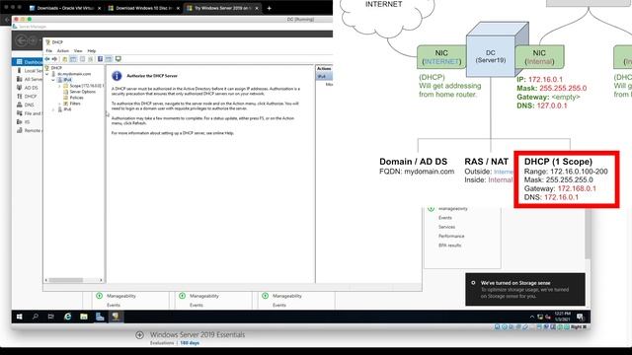Click Performance in the server tile
The image size is (632, 355).
(x=451, y=237)
